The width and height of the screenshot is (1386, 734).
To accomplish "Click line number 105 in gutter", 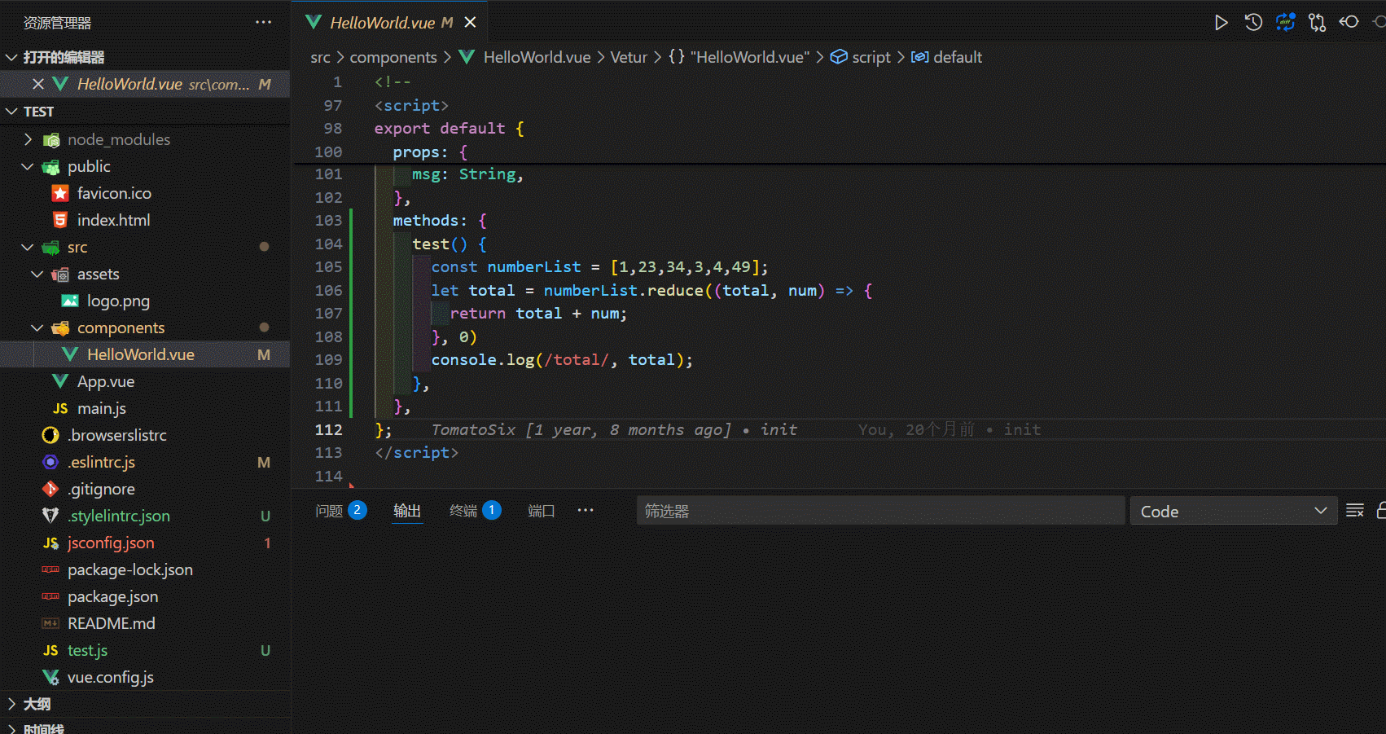I will tap(328, 267).
